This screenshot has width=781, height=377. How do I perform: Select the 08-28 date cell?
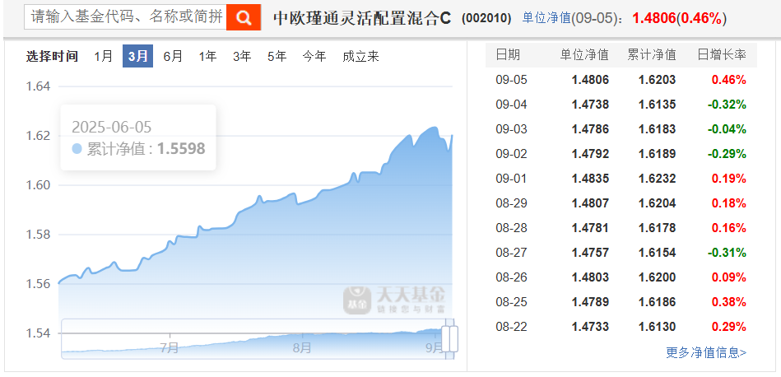[x=512, y=228]
